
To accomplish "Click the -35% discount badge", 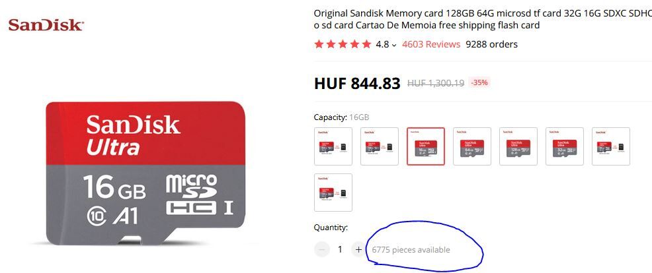I will point(479,82).
